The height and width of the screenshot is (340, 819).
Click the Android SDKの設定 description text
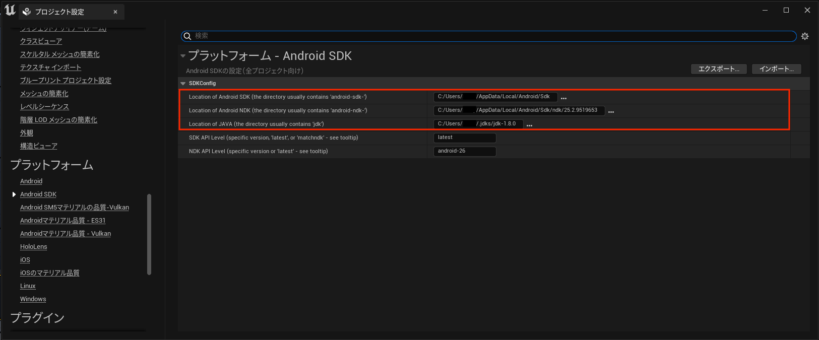245,71
